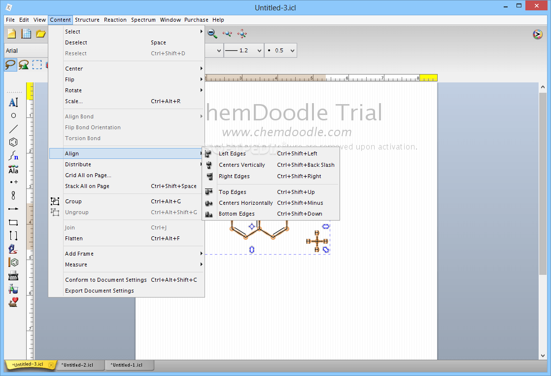551x376 pixels.
Task: Select the lasso with structure tool
Action: (x=24, y=65)
